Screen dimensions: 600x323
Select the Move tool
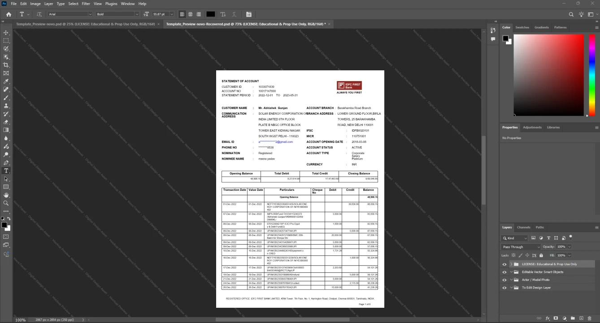[x=6, y=33]
